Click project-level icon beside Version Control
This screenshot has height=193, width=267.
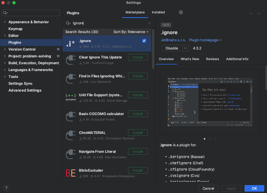point(58,49)
